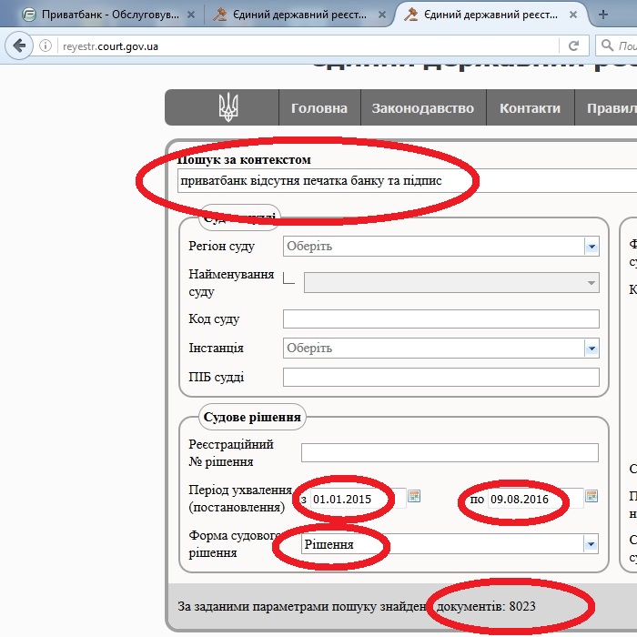Screen dimensions: 637x637
Task: Open the Правил... menu item
Action: [606, 108]
